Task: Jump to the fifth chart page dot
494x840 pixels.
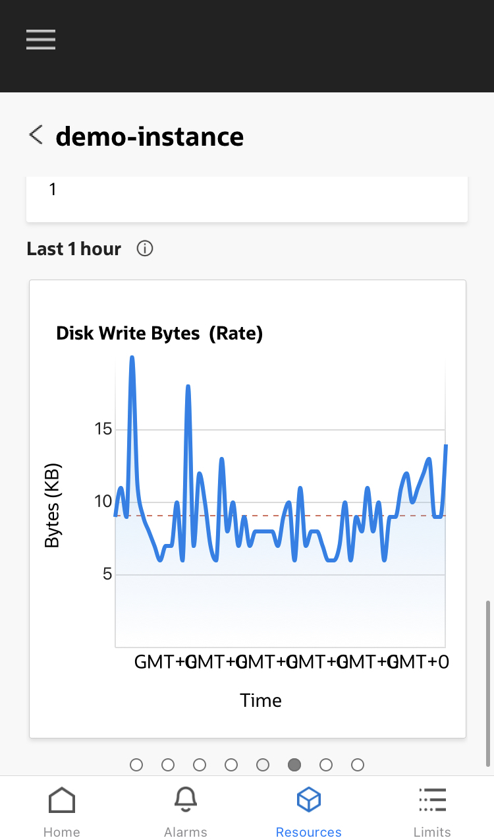Action: click(263, 765)
